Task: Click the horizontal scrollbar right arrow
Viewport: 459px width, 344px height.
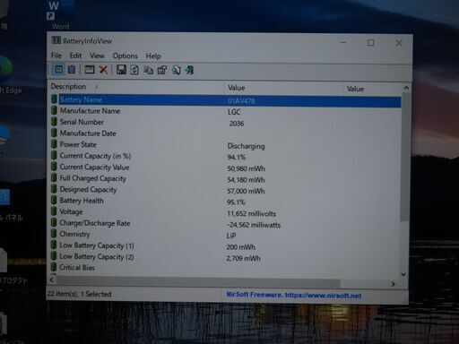Action: pos(393,284)
